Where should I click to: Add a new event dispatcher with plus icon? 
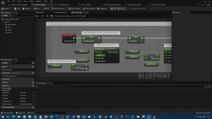33,107
